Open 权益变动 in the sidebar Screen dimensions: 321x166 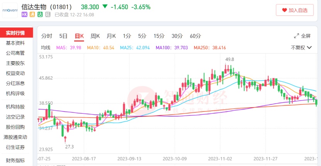[x=15, y=73]
